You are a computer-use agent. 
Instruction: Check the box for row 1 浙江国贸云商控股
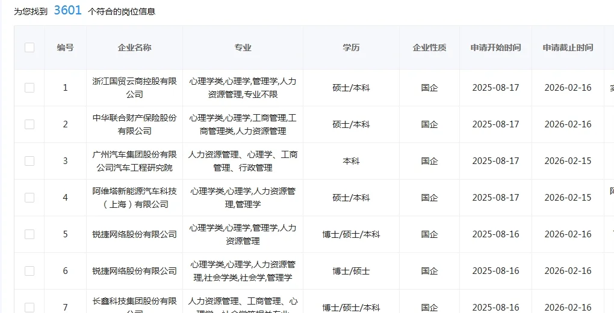click(29, 88)
